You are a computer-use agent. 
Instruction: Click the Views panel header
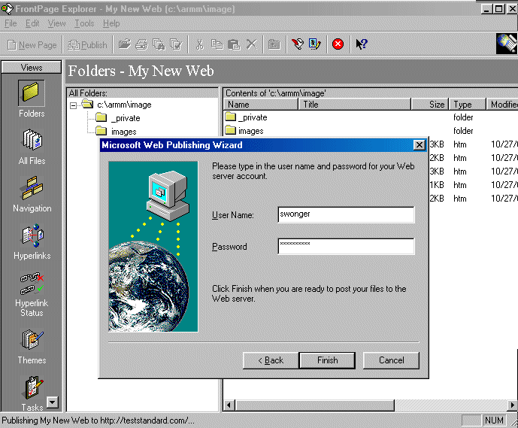coord(32,67)
